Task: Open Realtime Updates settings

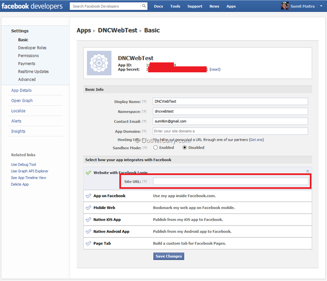Action: [x=33, y=71]
